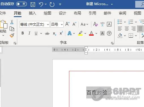Apply Text Effects glowing A icon

point(70,33)
